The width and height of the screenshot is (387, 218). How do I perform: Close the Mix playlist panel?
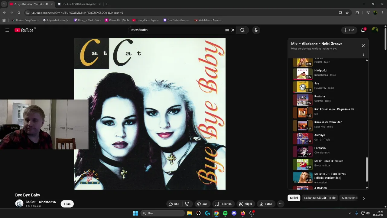[363, 45]
